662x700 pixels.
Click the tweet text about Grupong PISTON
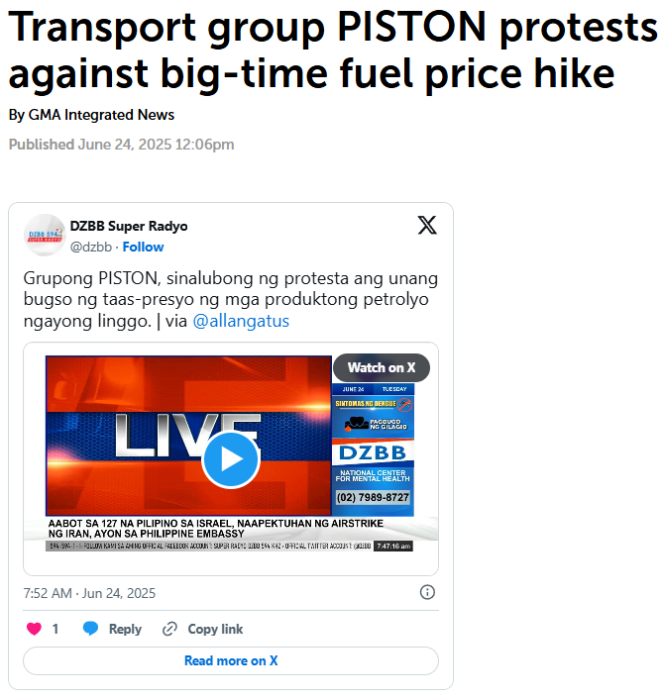(x=231, y=300)
